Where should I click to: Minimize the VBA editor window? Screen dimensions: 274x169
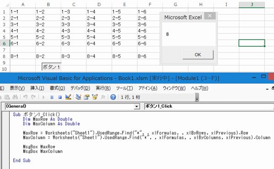click(x=254, y=78)
